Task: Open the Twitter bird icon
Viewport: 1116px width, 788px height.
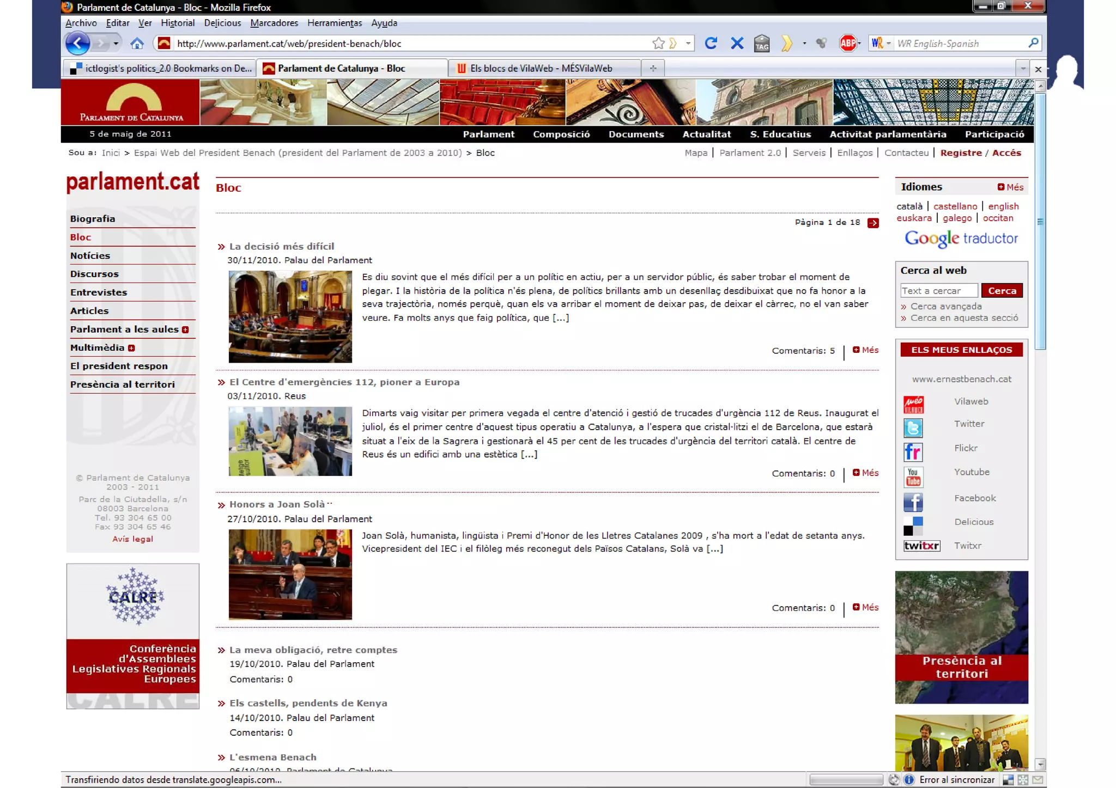Action: 913,428
